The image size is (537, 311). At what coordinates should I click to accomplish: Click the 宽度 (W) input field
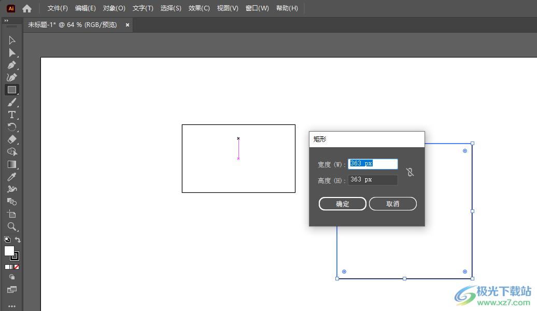pyautogui.click(x=373, y=164)
